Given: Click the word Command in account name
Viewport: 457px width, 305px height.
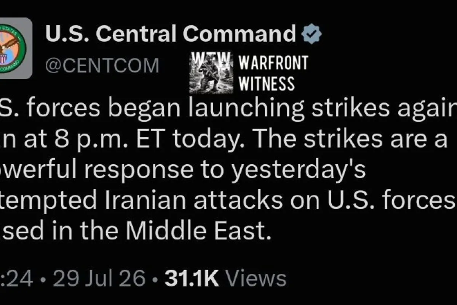Looking at the screenshot, I should [x=239, y=34].
